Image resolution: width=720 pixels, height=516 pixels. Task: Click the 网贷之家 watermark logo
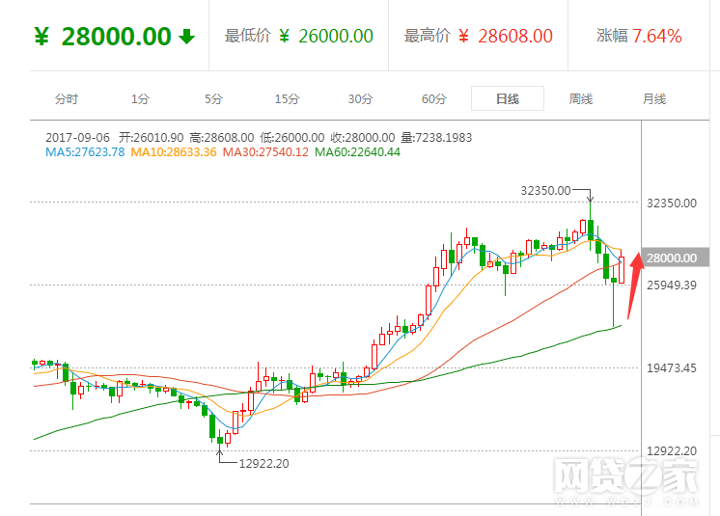pos(623,480)
